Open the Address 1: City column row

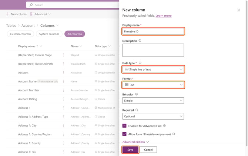(x=63, y=126)
